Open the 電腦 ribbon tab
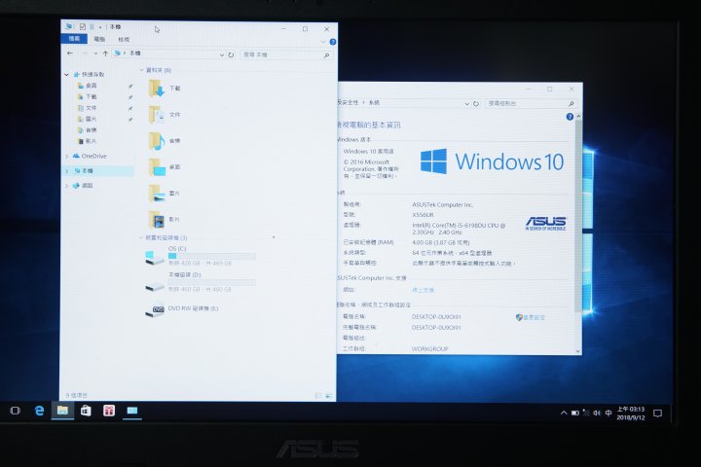The height and width of the screenshot is (467, 701). [99, 39]
